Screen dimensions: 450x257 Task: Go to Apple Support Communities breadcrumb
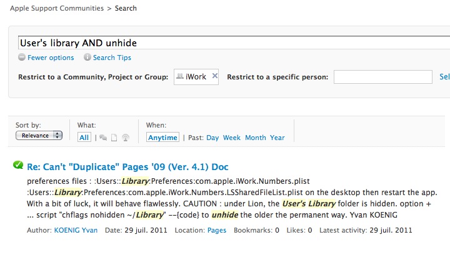[x=57, y=8]
